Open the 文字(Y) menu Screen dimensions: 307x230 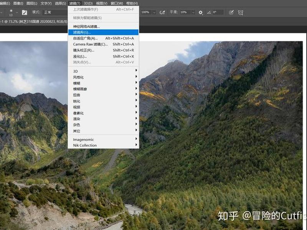(46, 3)
